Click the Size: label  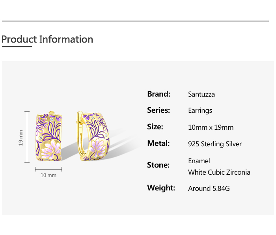(155, 127)
